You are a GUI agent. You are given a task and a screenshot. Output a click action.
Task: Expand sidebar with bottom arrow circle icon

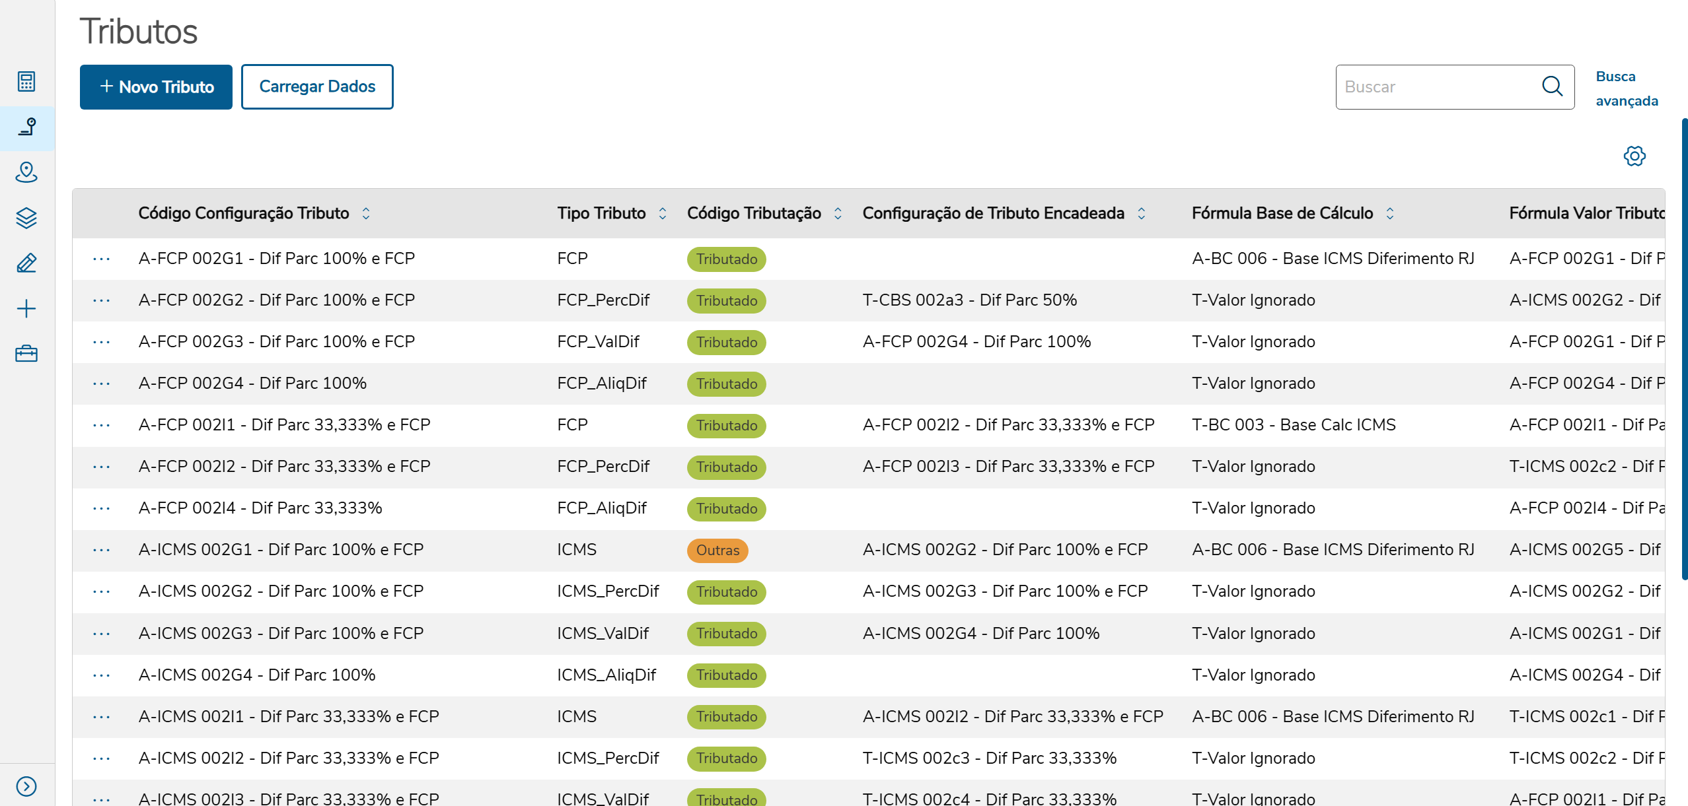(26, 786)
